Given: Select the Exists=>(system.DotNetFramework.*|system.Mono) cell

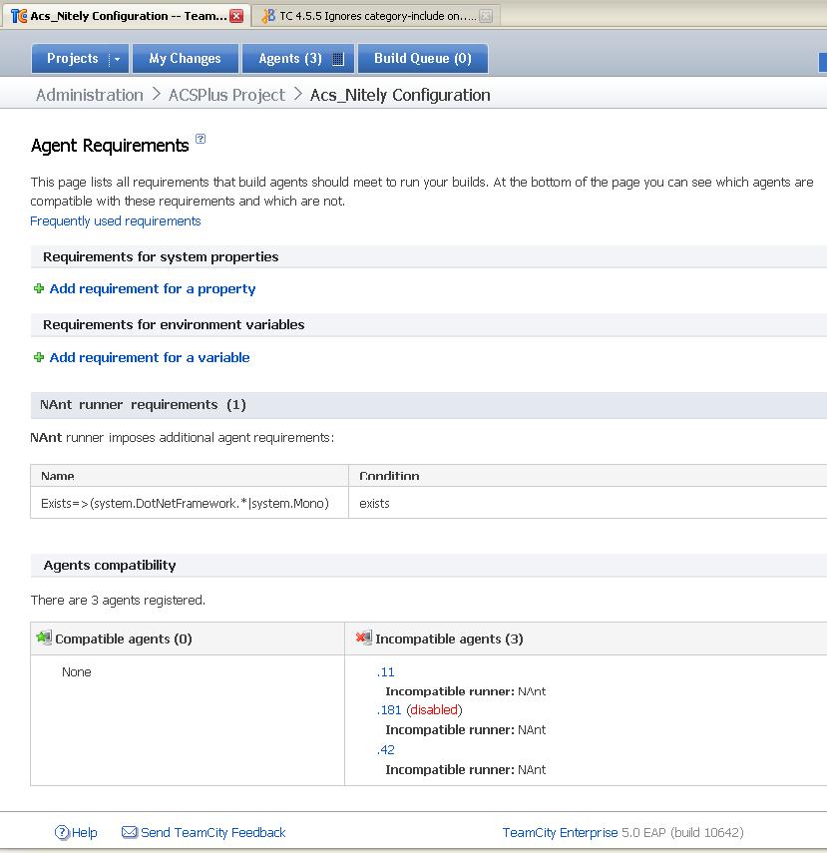Looking at the screenshot, I should pyautogui.click(x=190, y=503).
